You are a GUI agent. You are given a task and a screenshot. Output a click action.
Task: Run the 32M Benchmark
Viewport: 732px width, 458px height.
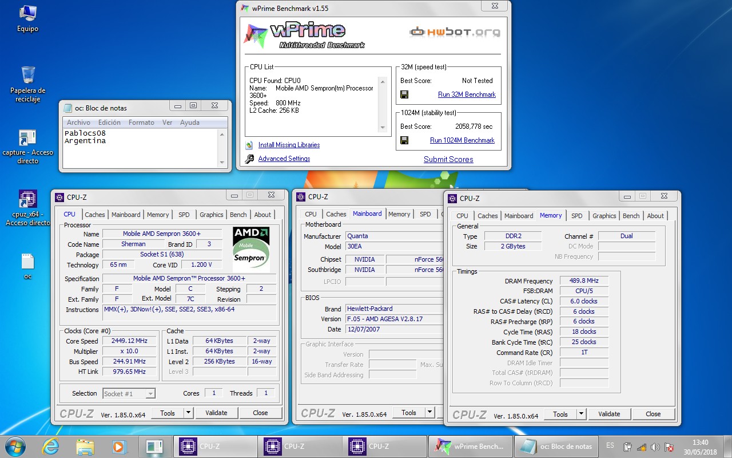click(x=467, y=94)
